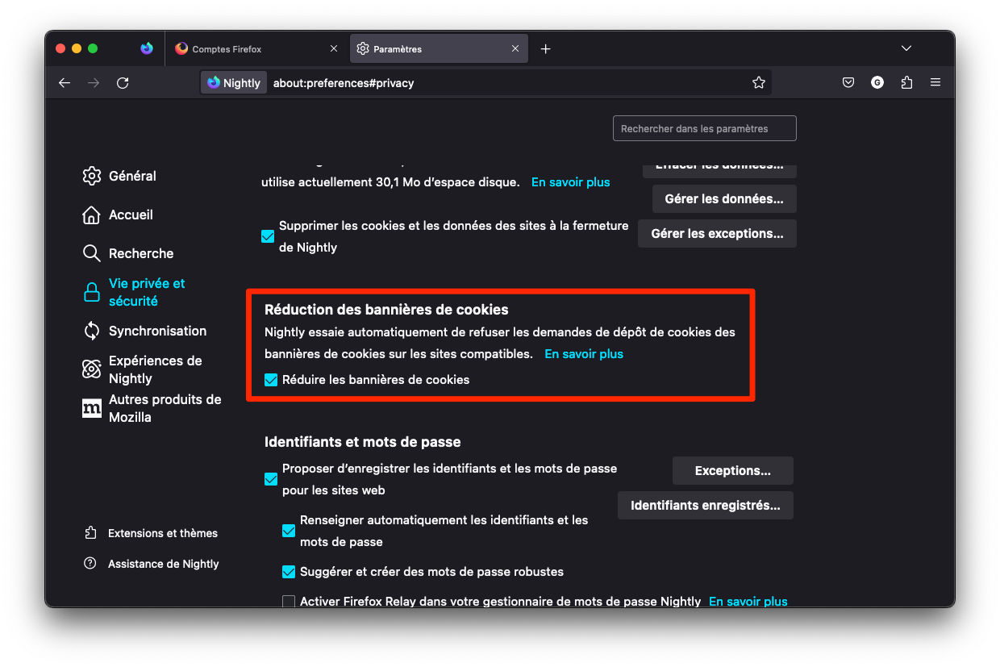This screenshot has height=667, width=1000.
Task: Open the Synchronisation settings category
Action: [144, 331]
